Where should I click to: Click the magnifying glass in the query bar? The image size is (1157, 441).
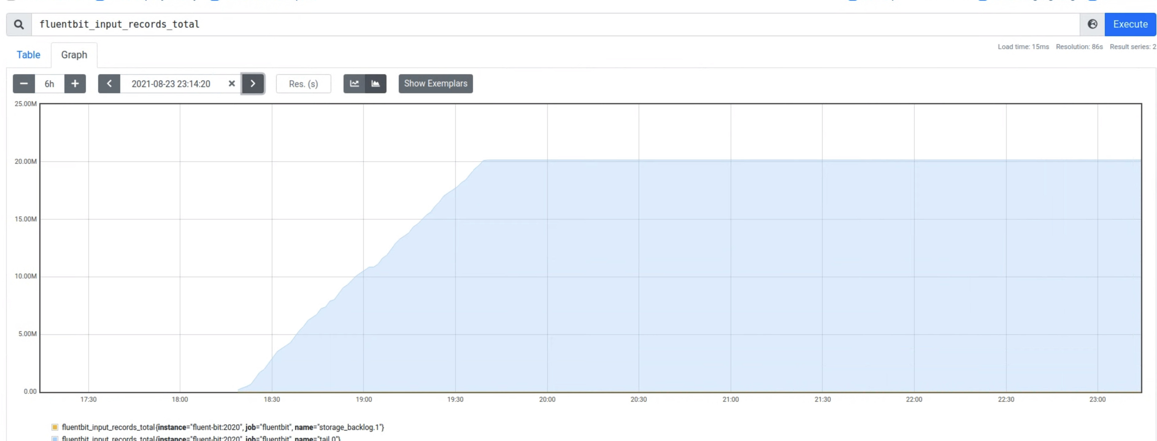[18, 24]
